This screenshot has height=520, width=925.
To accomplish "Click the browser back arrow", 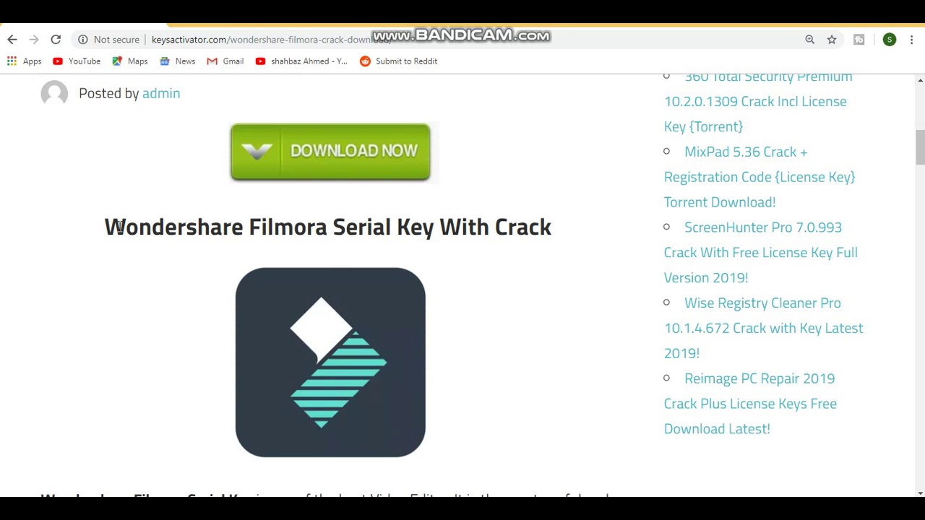I will pyautogui.click(x=12, y=40).
